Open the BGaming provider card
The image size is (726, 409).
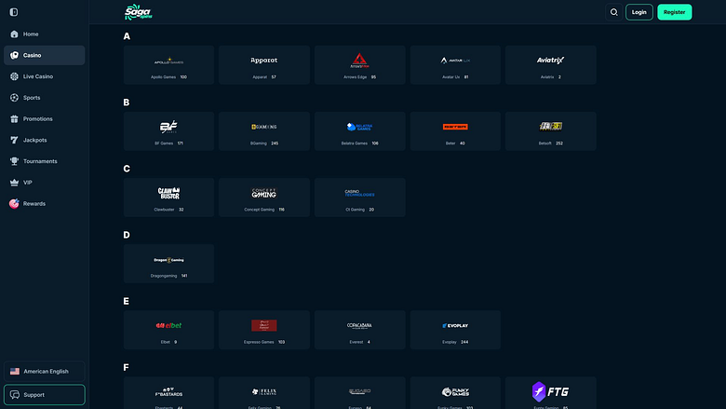[x=264, y=131]
